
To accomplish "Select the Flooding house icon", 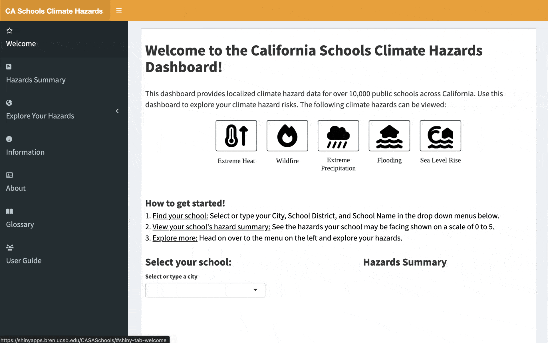I will click(389, 136).
